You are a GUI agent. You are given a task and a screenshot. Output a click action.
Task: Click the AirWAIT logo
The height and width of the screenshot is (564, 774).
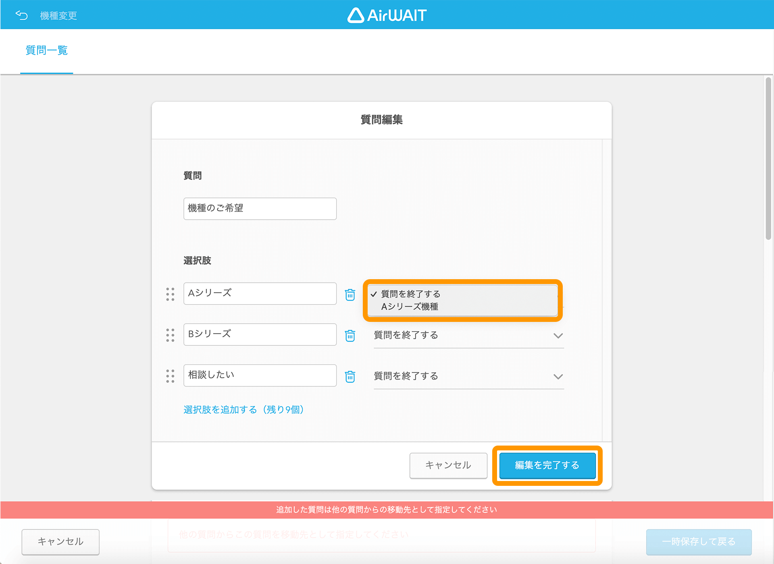pos(387,15)
